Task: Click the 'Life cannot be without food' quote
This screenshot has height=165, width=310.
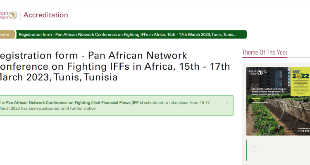Action: tap(269, 92)
